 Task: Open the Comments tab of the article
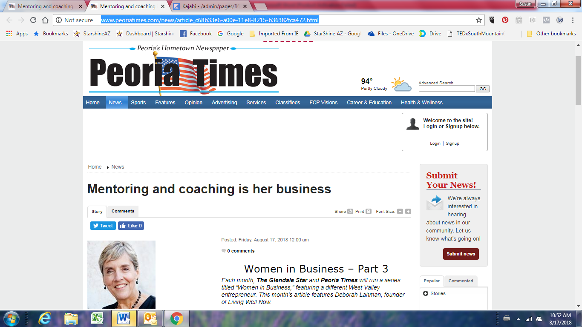(x=123, y=211)
